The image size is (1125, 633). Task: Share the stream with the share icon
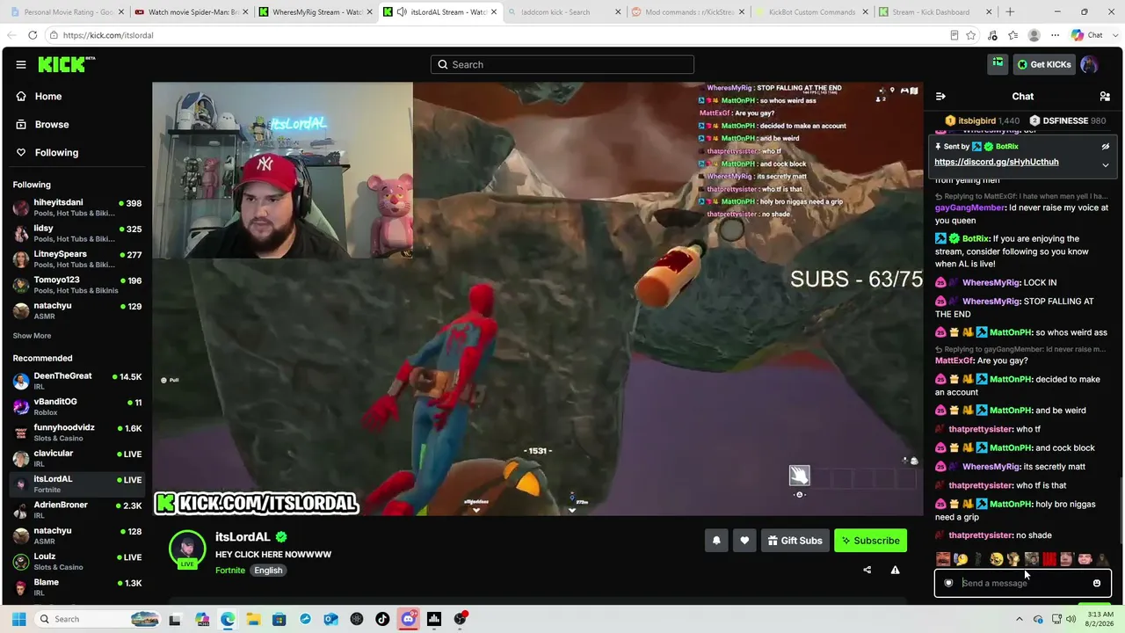coord(867,570)
